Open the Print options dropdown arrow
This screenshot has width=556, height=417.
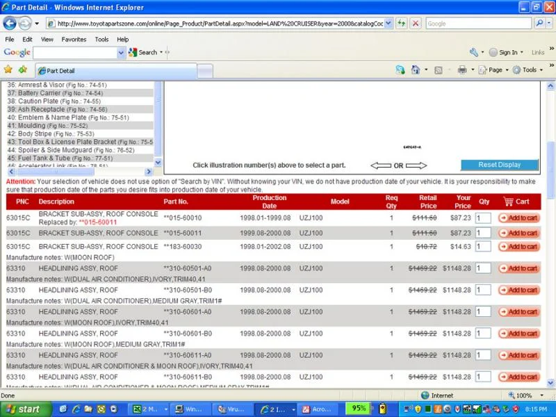(x=473, y=70)
